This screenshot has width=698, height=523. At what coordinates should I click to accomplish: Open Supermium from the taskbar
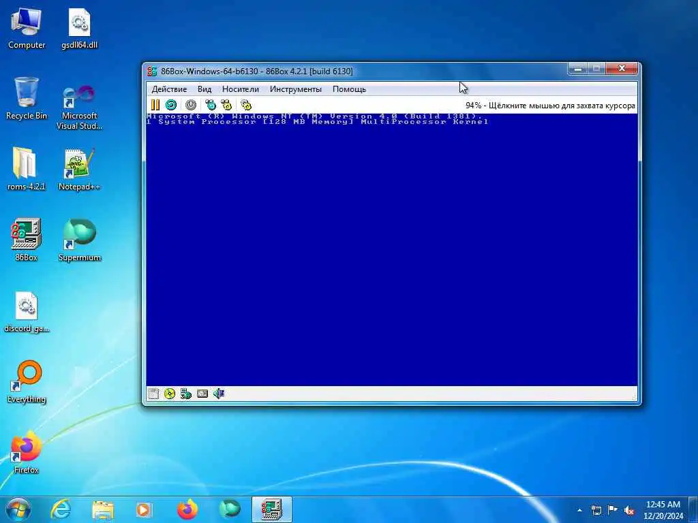coord(230,509)
